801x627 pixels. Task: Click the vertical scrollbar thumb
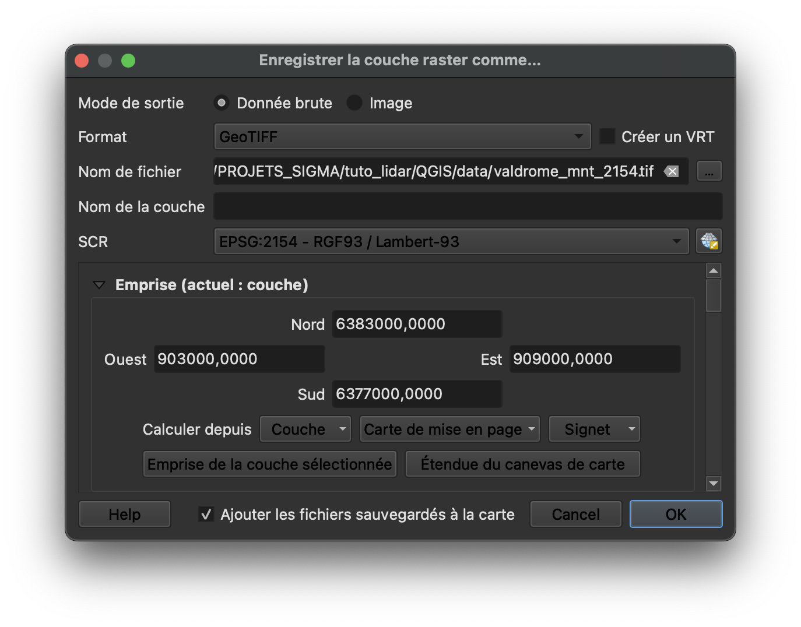714,296
